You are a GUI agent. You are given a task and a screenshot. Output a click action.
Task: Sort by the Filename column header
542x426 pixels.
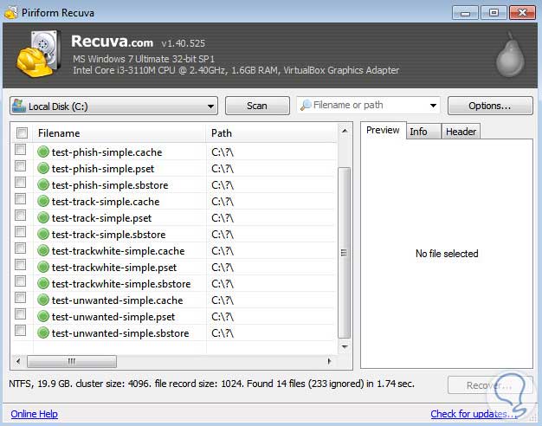[x=119, y=133]
